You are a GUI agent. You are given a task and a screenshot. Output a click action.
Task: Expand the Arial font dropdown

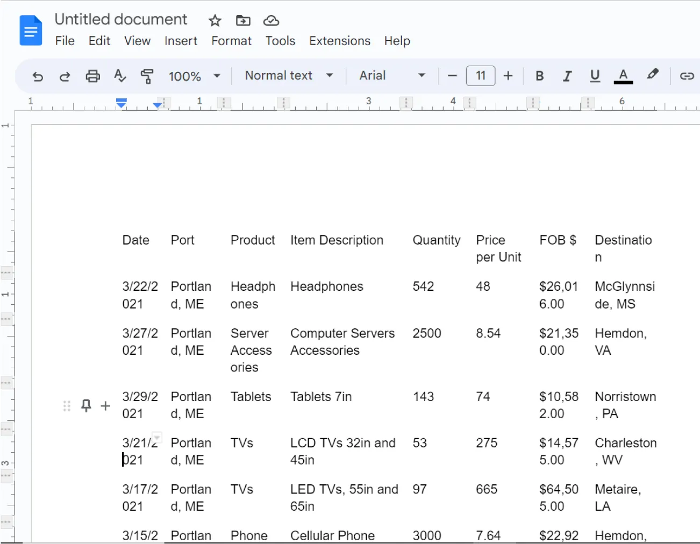coord(392,76)
